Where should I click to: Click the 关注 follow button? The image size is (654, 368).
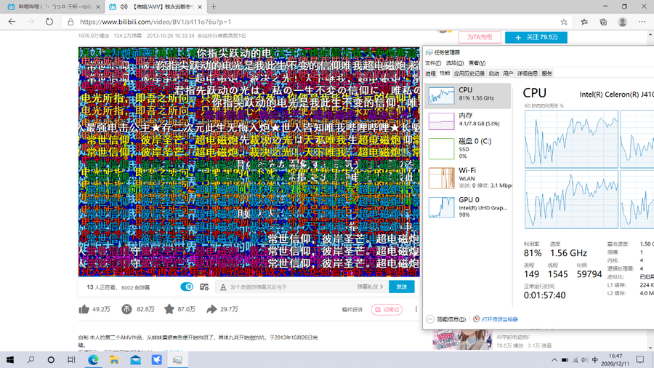pos(536,37)
